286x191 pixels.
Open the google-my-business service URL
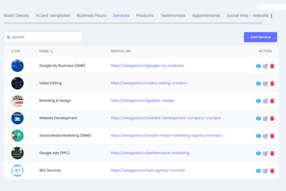click(x=147, y=65)
